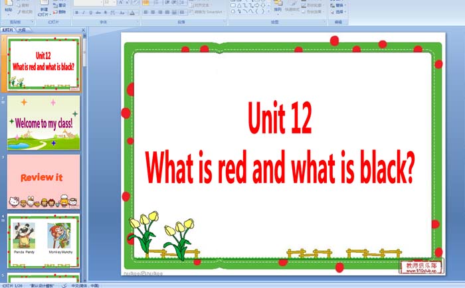Select the Welcome to my class slide thumbnail
Screen dimensions: 465x288
44,123
